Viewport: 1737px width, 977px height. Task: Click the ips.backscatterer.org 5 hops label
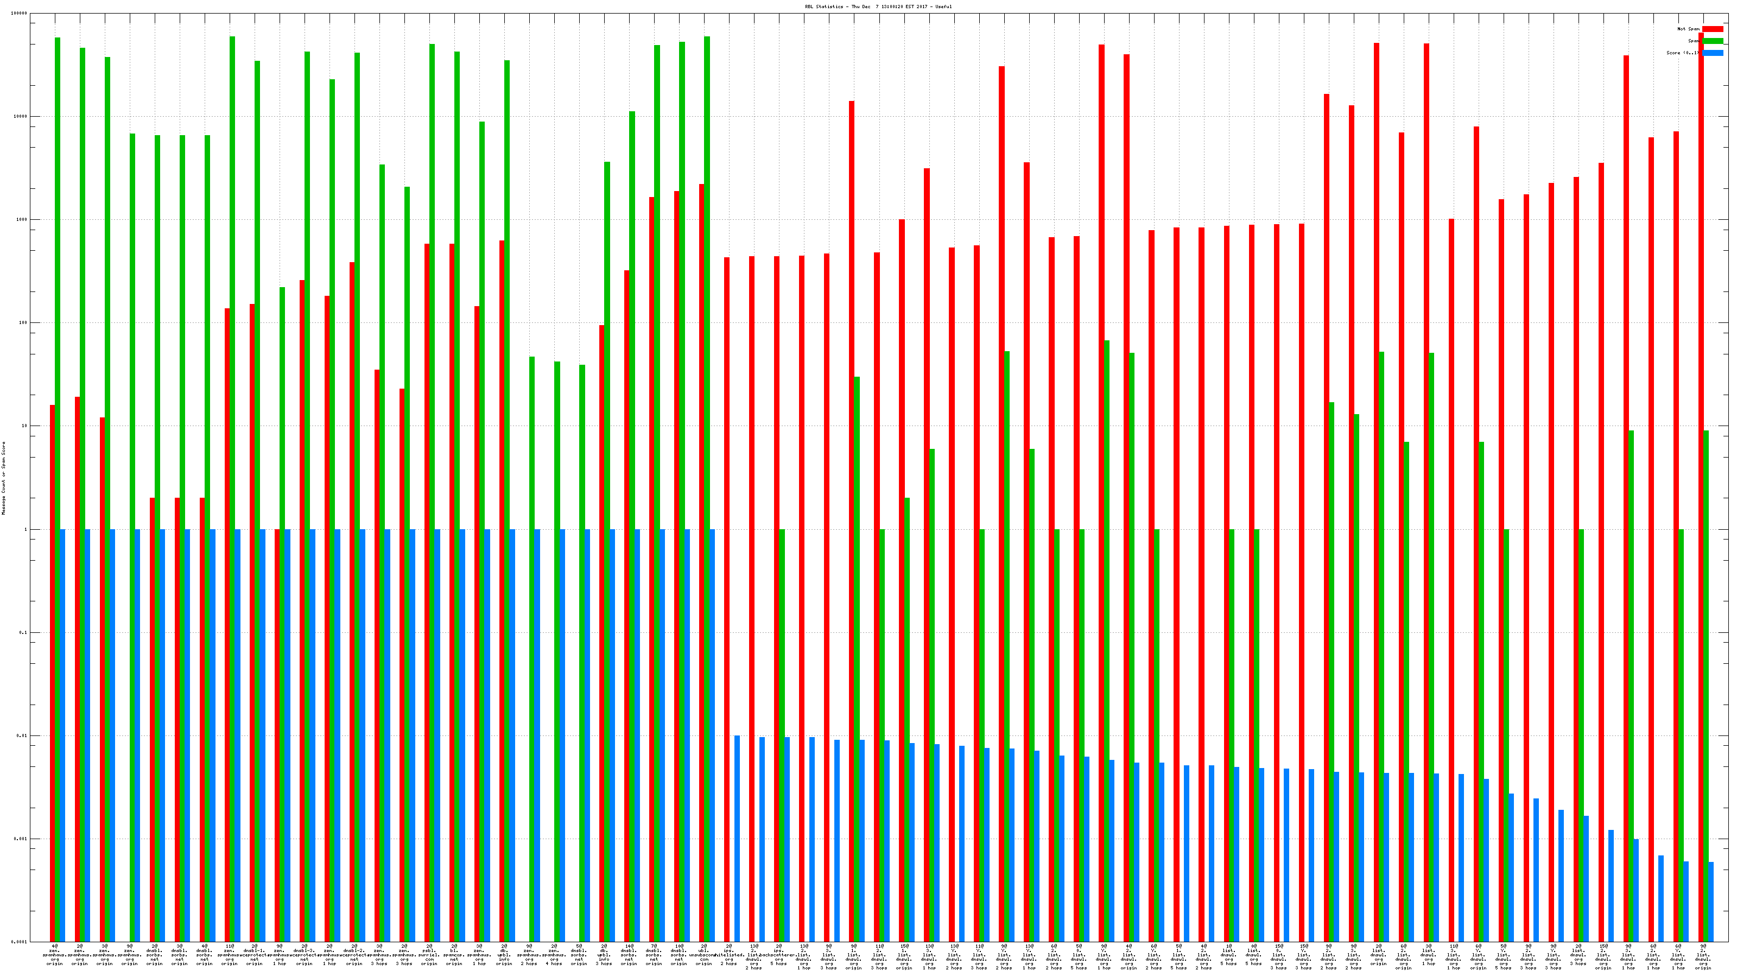779,955
